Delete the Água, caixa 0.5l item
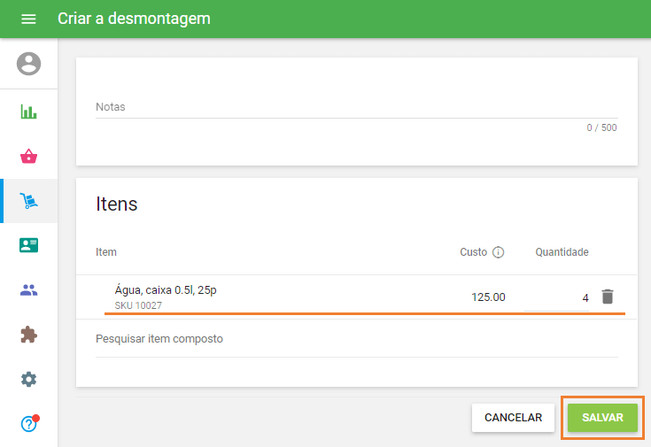 pos(607,297)
